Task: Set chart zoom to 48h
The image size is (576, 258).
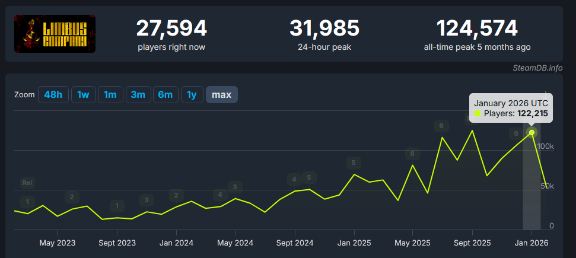Action: click(53, 94)
